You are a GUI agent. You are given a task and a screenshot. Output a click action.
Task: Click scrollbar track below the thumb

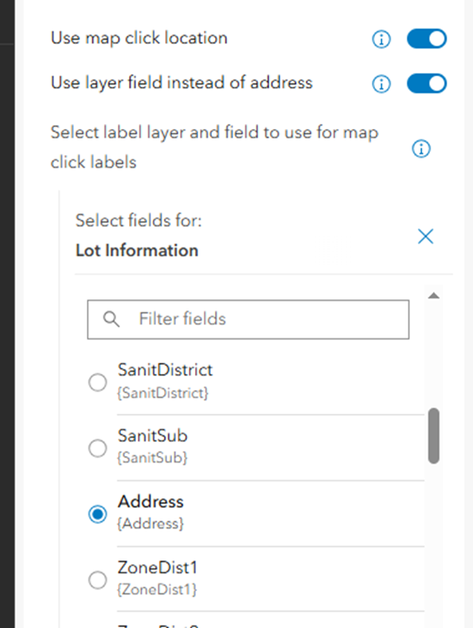point(434,544)
